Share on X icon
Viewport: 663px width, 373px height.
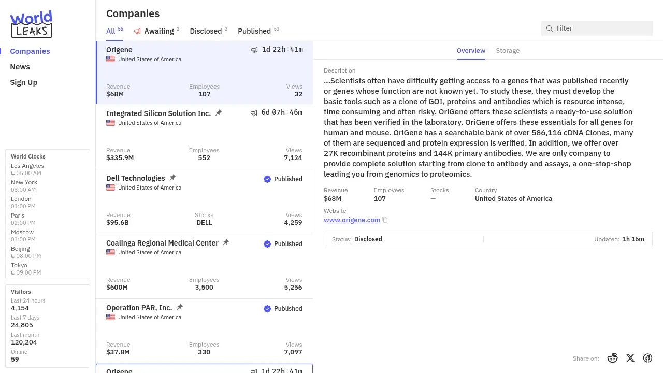(x=630, y=358)
